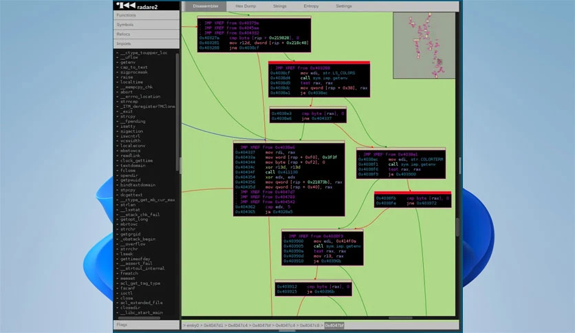The height and width of the screenshot is (333, 575).
Task: Select the sigaction import
Action: [x=131, y=131]
